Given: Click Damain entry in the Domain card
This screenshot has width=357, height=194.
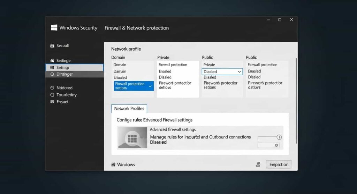Looking at the screenshot, I should [x=120, y=71].
